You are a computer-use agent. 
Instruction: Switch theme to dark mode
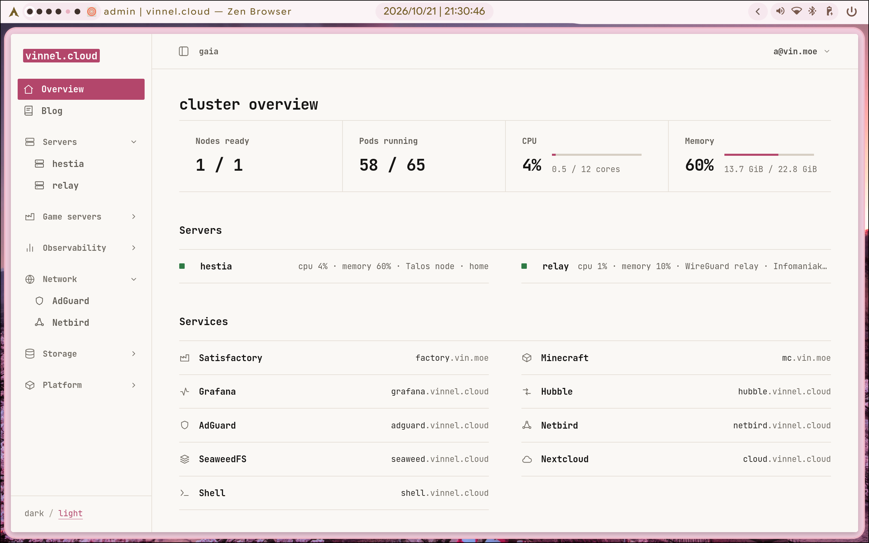(34, 513)
